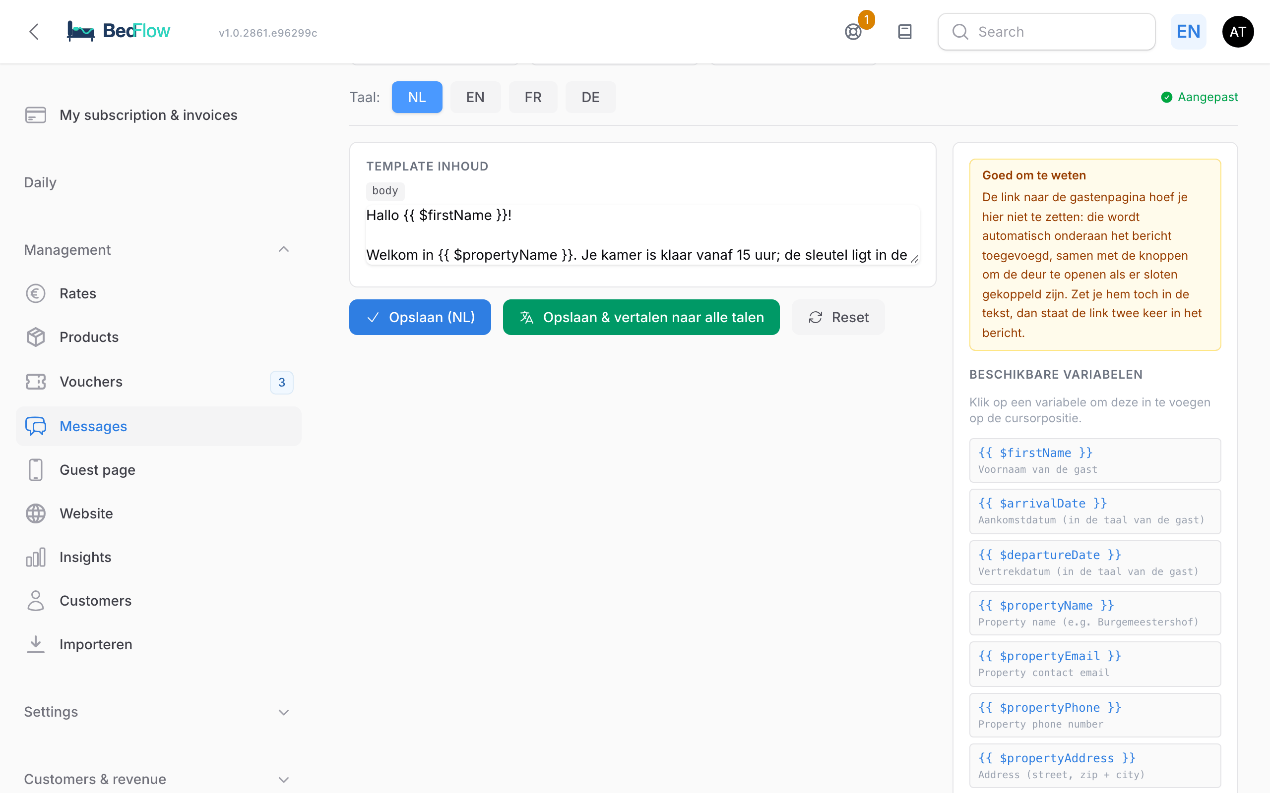
Task: Expand Customers & revenue section
Action: coord(283,779)
